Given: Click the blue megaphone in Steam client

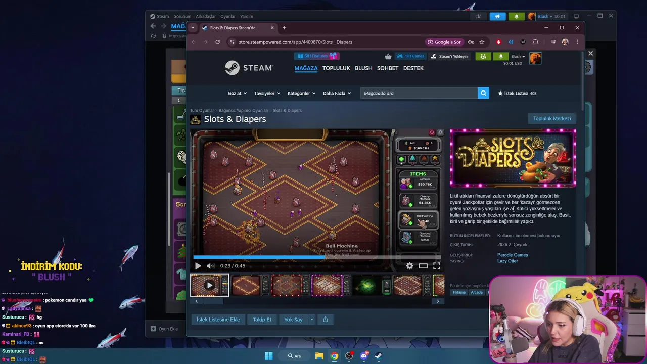Looking at the screenshot, I should (497, 16).
